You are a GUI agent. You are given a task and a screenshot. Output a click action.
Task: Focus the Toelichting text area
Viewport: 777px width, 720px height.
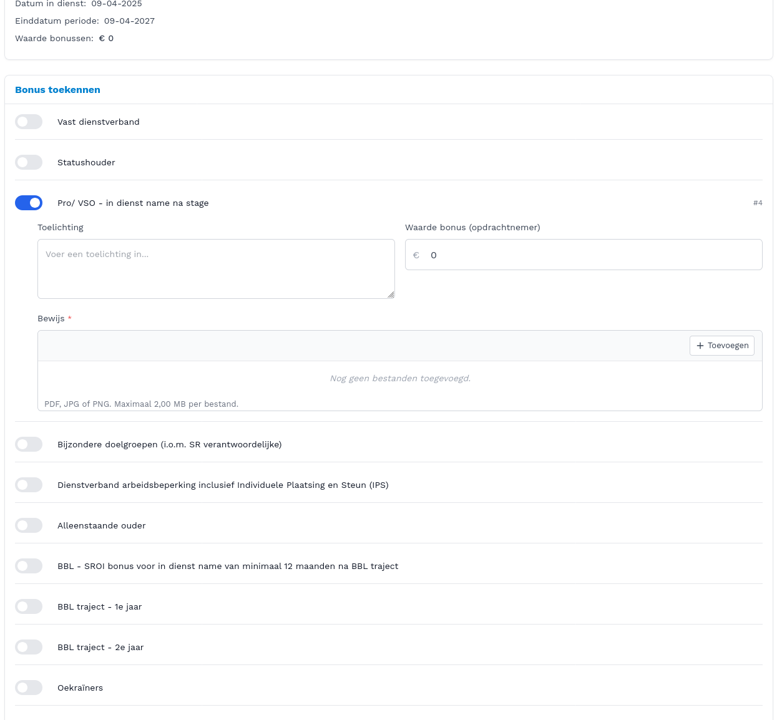coord(216,269)
